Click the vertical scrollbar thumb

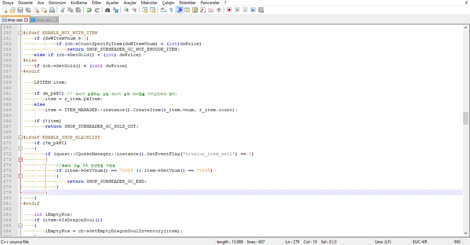point(466,118)
